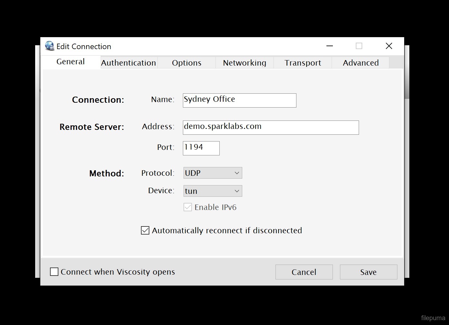Minimize the Edit Connection window
Viewport: 449px width, 325px height.
(329, 46)
